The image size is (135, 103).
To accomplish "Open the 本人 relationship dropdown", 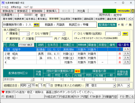I will (128, 85).
